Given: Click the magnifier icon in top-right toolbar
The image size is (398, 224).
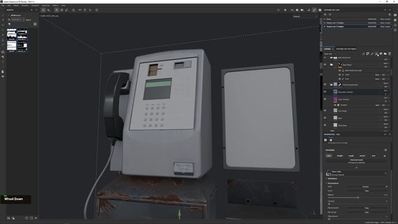Looking at the screenshot, I should [279, 10].
